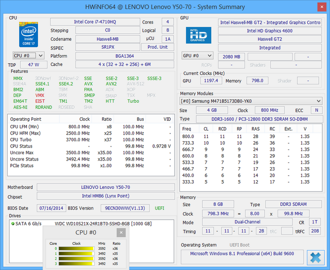
Task: Click the GPU memory clock 798.0 value
Action: pos(257,81)
